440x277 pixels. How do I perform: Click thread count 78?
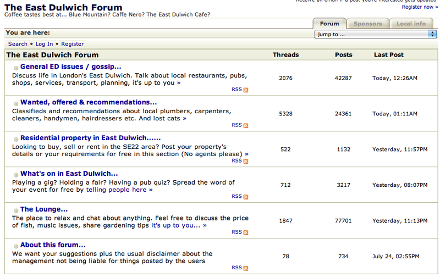coord(285,256)
